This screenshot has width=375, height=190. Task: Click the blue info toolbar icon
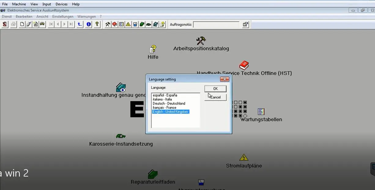[x=89, y=24]
